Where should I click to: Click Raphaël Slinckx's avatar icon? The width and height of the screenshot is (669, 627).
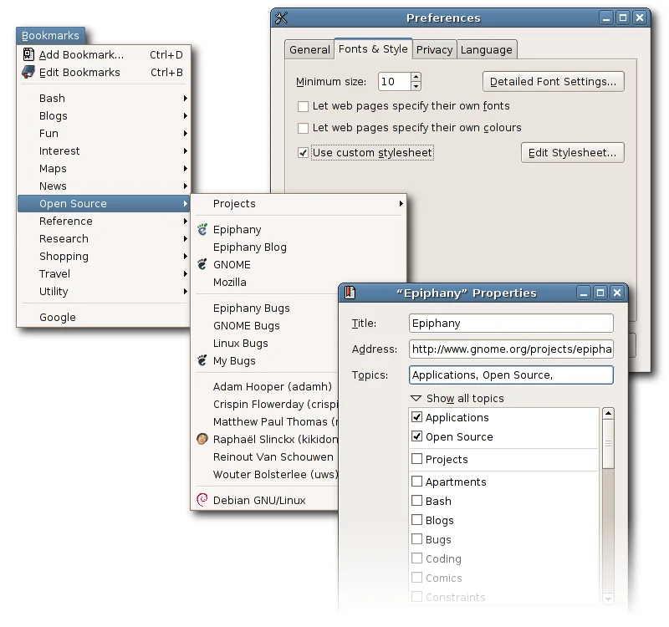coord(201,439)
